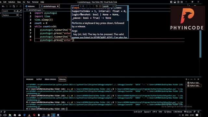Click 'import pyautogui' on line 1
This screenshot has height=117, width=208.
[x=45, y=13]
